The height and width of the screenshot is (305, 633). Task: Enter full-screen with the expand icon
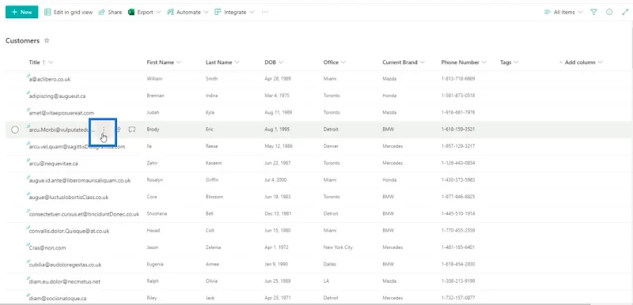[625, 12]
